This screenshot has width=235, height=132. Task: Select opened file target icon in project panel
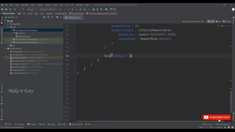[44, 17]
